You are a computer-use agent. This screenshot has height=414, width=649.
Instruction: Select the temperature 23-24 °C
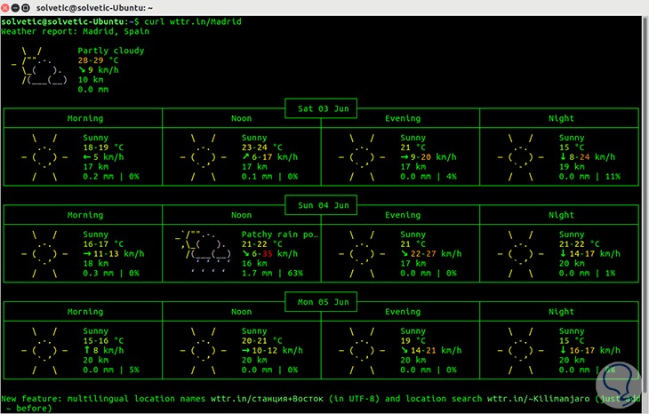tap(262, 147)
